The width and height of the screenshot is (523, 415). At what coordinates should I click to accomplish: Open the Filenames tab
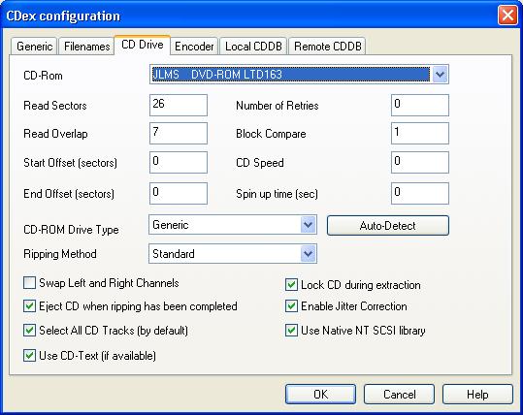coord(86,46)
